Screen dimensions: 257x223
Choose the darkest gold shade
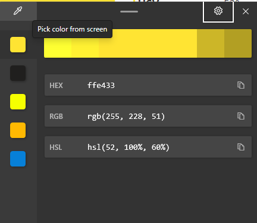pos(238,43)
